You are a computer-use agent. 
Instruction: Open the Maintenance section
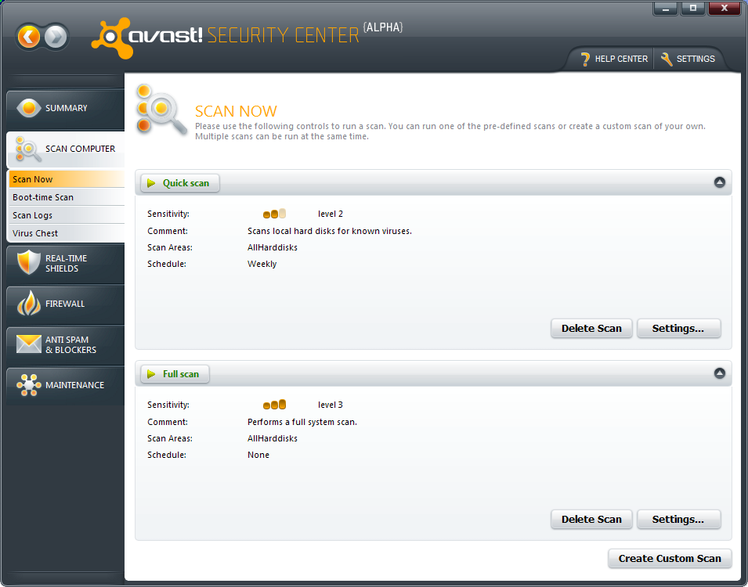65,385
